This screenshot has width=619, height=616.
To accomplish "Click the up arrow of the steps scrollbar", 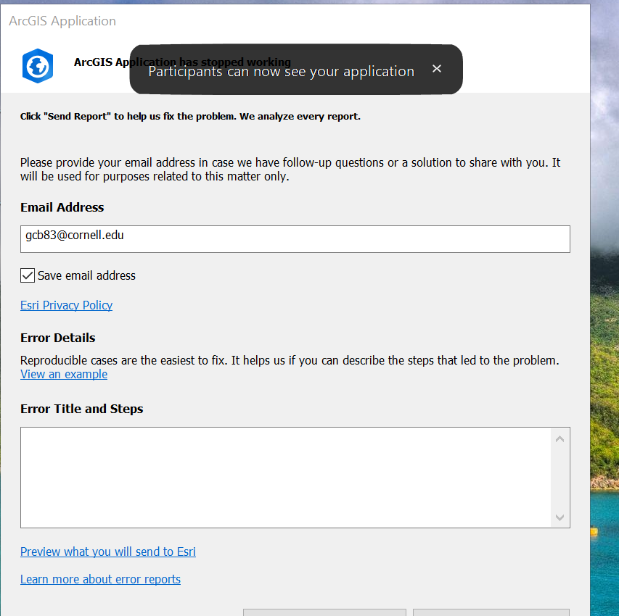I will pos(559,439).
